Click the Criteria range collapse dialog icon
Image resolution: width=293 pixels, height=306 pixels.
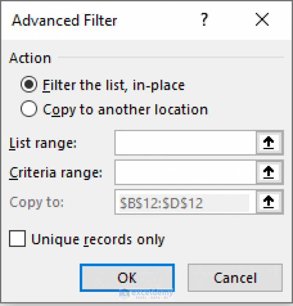269,172
